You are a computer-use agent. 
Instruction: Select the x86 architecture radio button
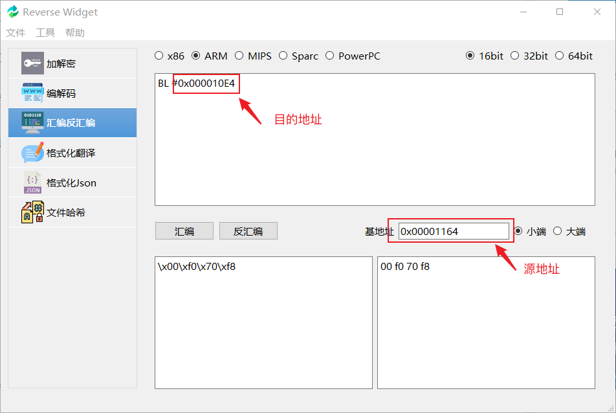170,56
